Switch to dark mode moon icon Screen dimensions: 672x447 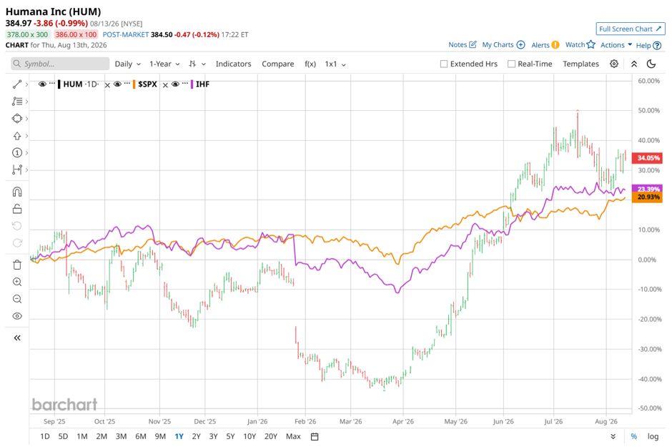pos(651,64)
